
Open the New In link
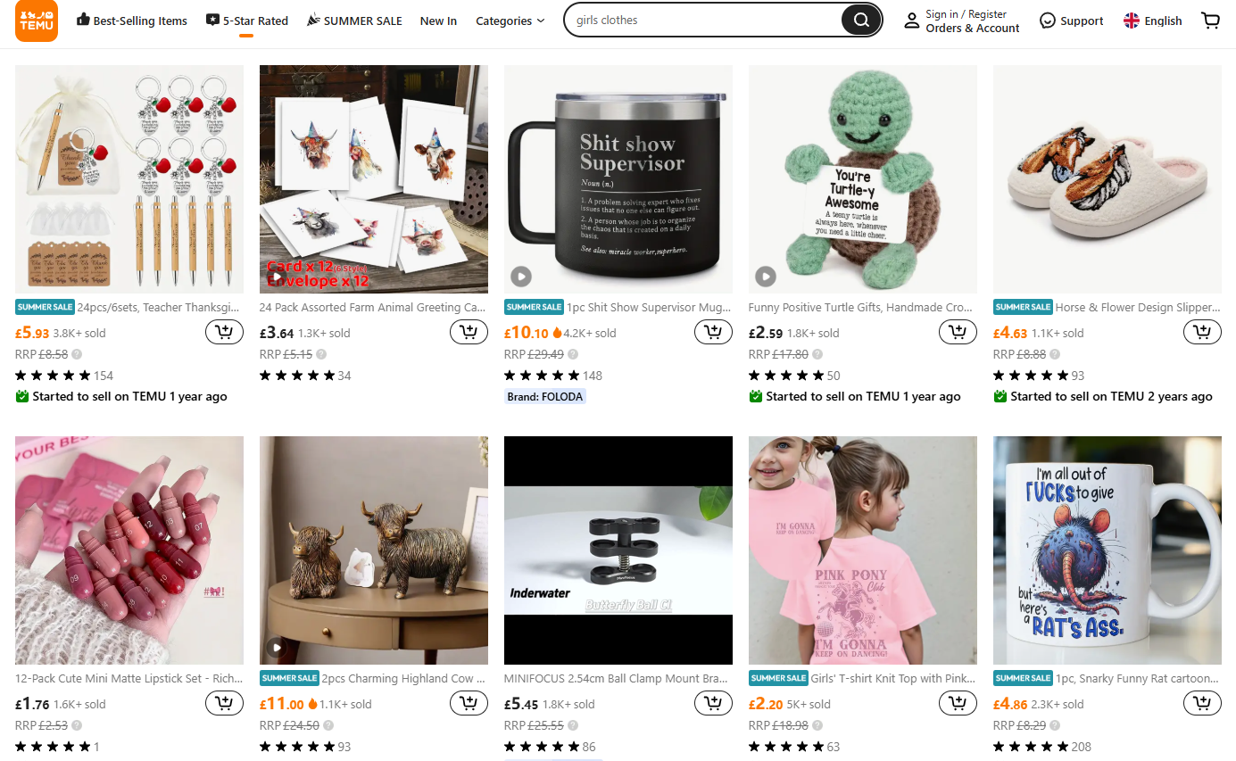tap(438, 21)
